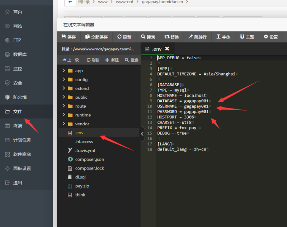Expand the extend folder
287x227 pixels.
pyautogui.click(x=64, y=88)
